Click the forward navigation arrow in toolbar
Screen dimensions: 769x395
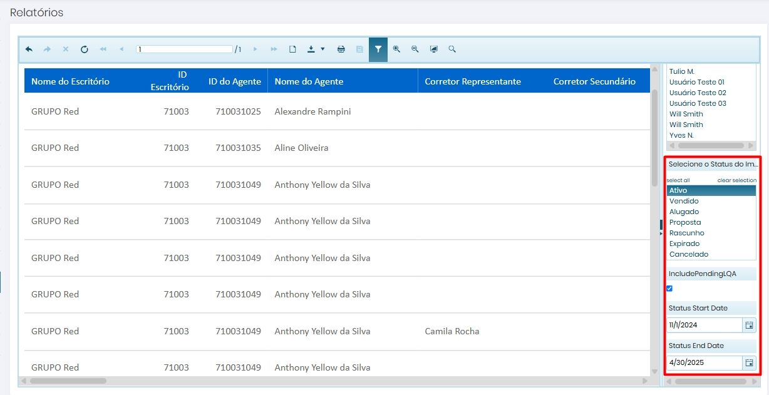47,49
